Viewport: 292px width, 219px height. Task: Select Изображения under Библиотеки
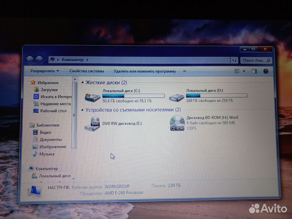click(52, 147)
